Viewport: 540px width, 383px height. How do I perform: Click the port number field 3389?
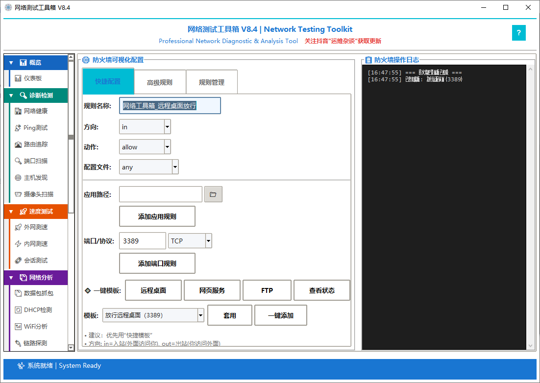(x=143, y=241)
